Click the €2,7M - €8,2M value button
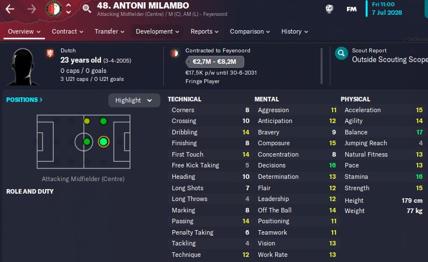The width and height of the screenshot is (428, 262). (x=215, y=62)
